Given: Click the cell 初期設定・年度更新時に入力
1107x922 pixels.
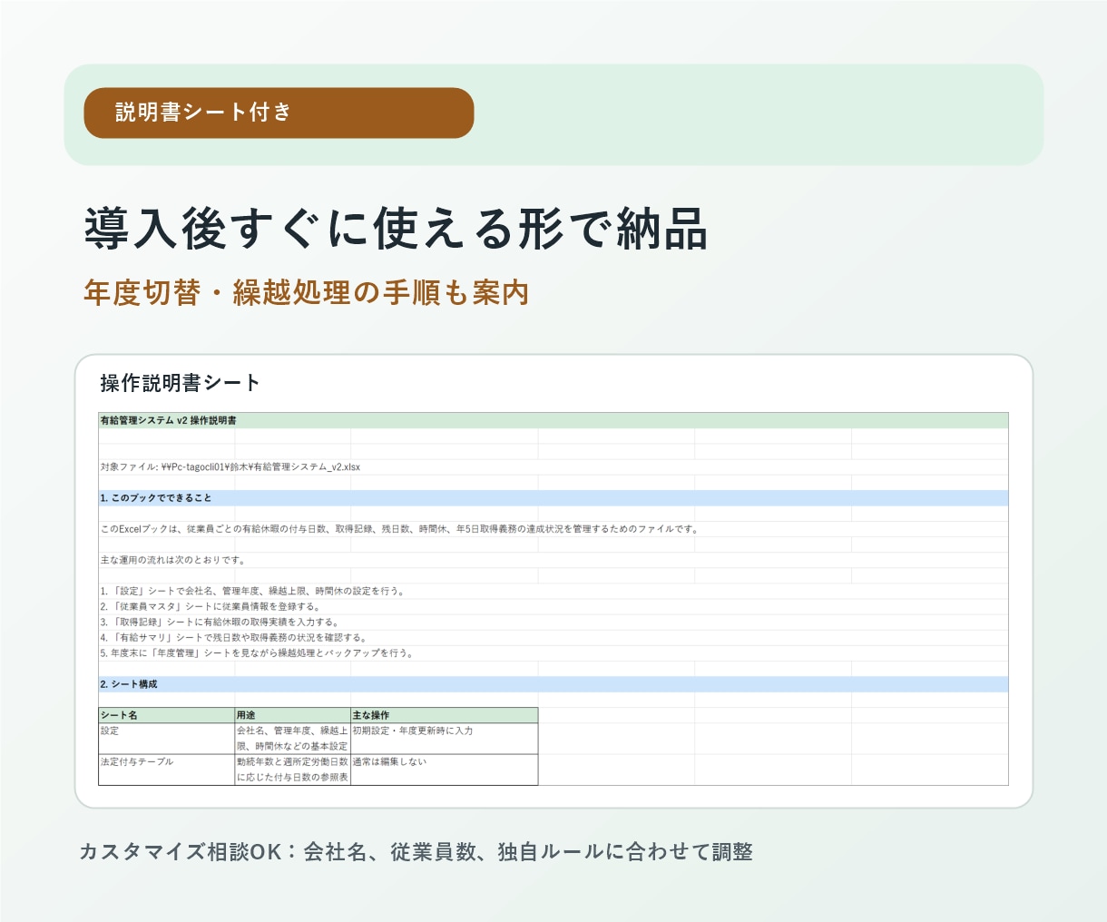Looking at the screenshot, I should click(x=445, y=738).
